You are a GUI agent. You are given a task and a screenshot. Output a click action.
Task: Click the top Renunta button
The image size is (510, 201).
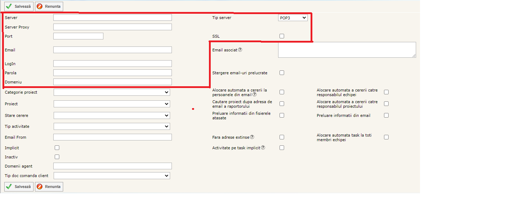(49, 6)
